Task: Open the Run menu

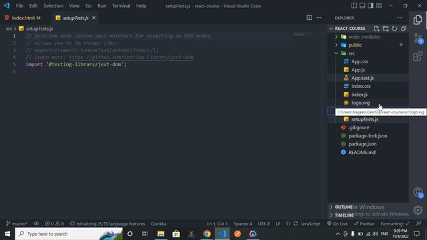Action: point(102,6)
